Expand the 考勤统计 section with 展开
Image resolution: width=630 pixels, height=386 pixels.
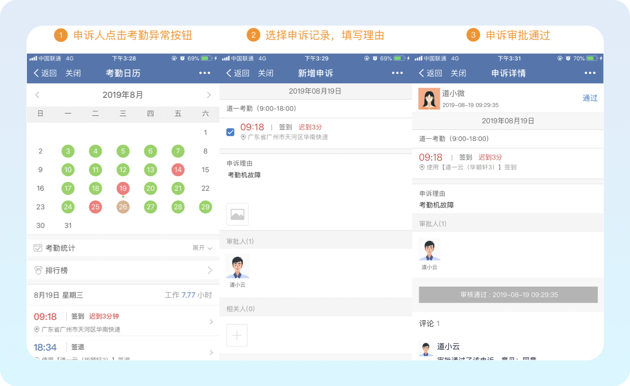[202, 248]
